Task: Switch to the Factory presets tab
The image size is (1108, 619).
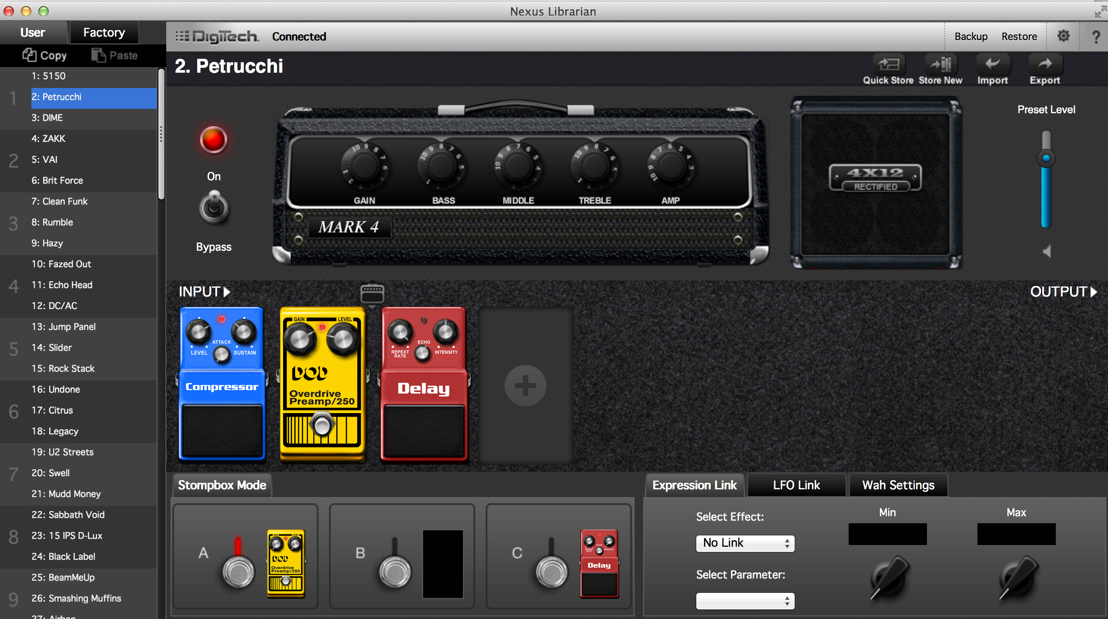Action: [x=104, y=33]
